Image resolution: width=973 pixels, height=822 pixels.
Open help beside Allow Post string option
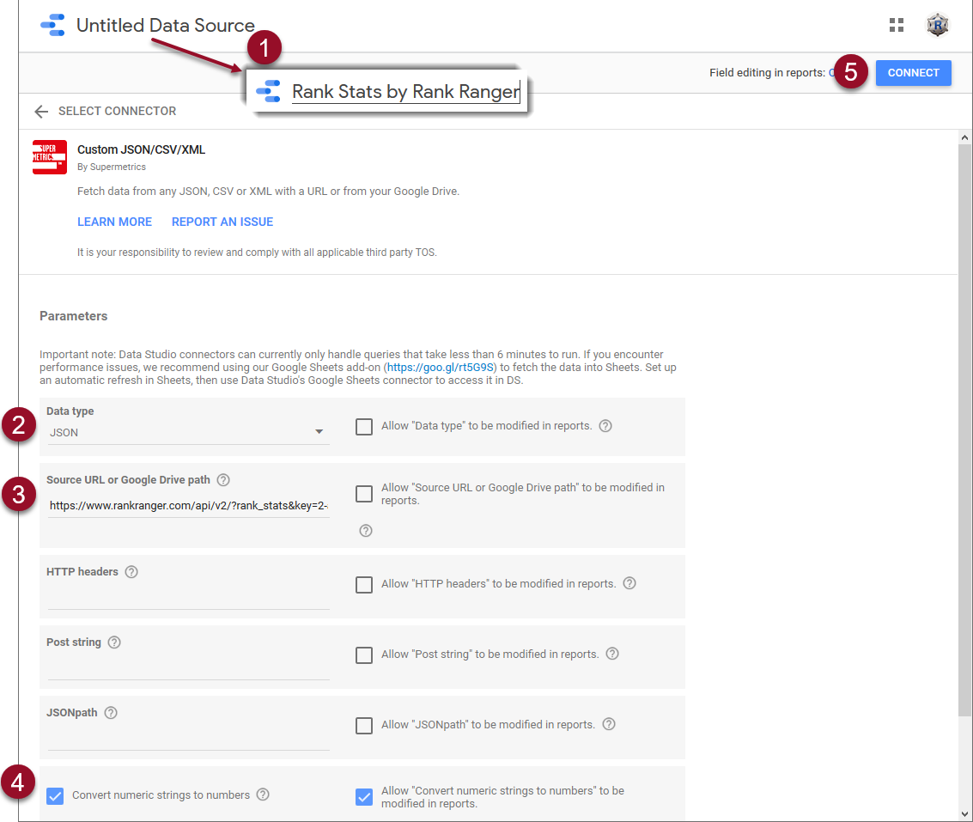[612, 654]
